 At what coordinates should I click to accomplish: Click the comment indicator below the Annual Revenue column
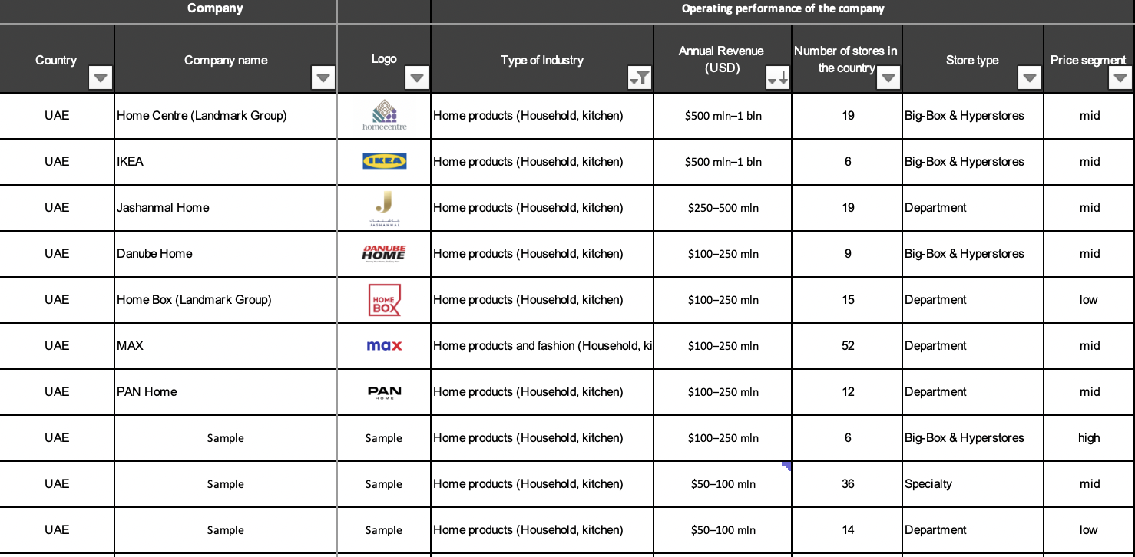coord(786,466)
